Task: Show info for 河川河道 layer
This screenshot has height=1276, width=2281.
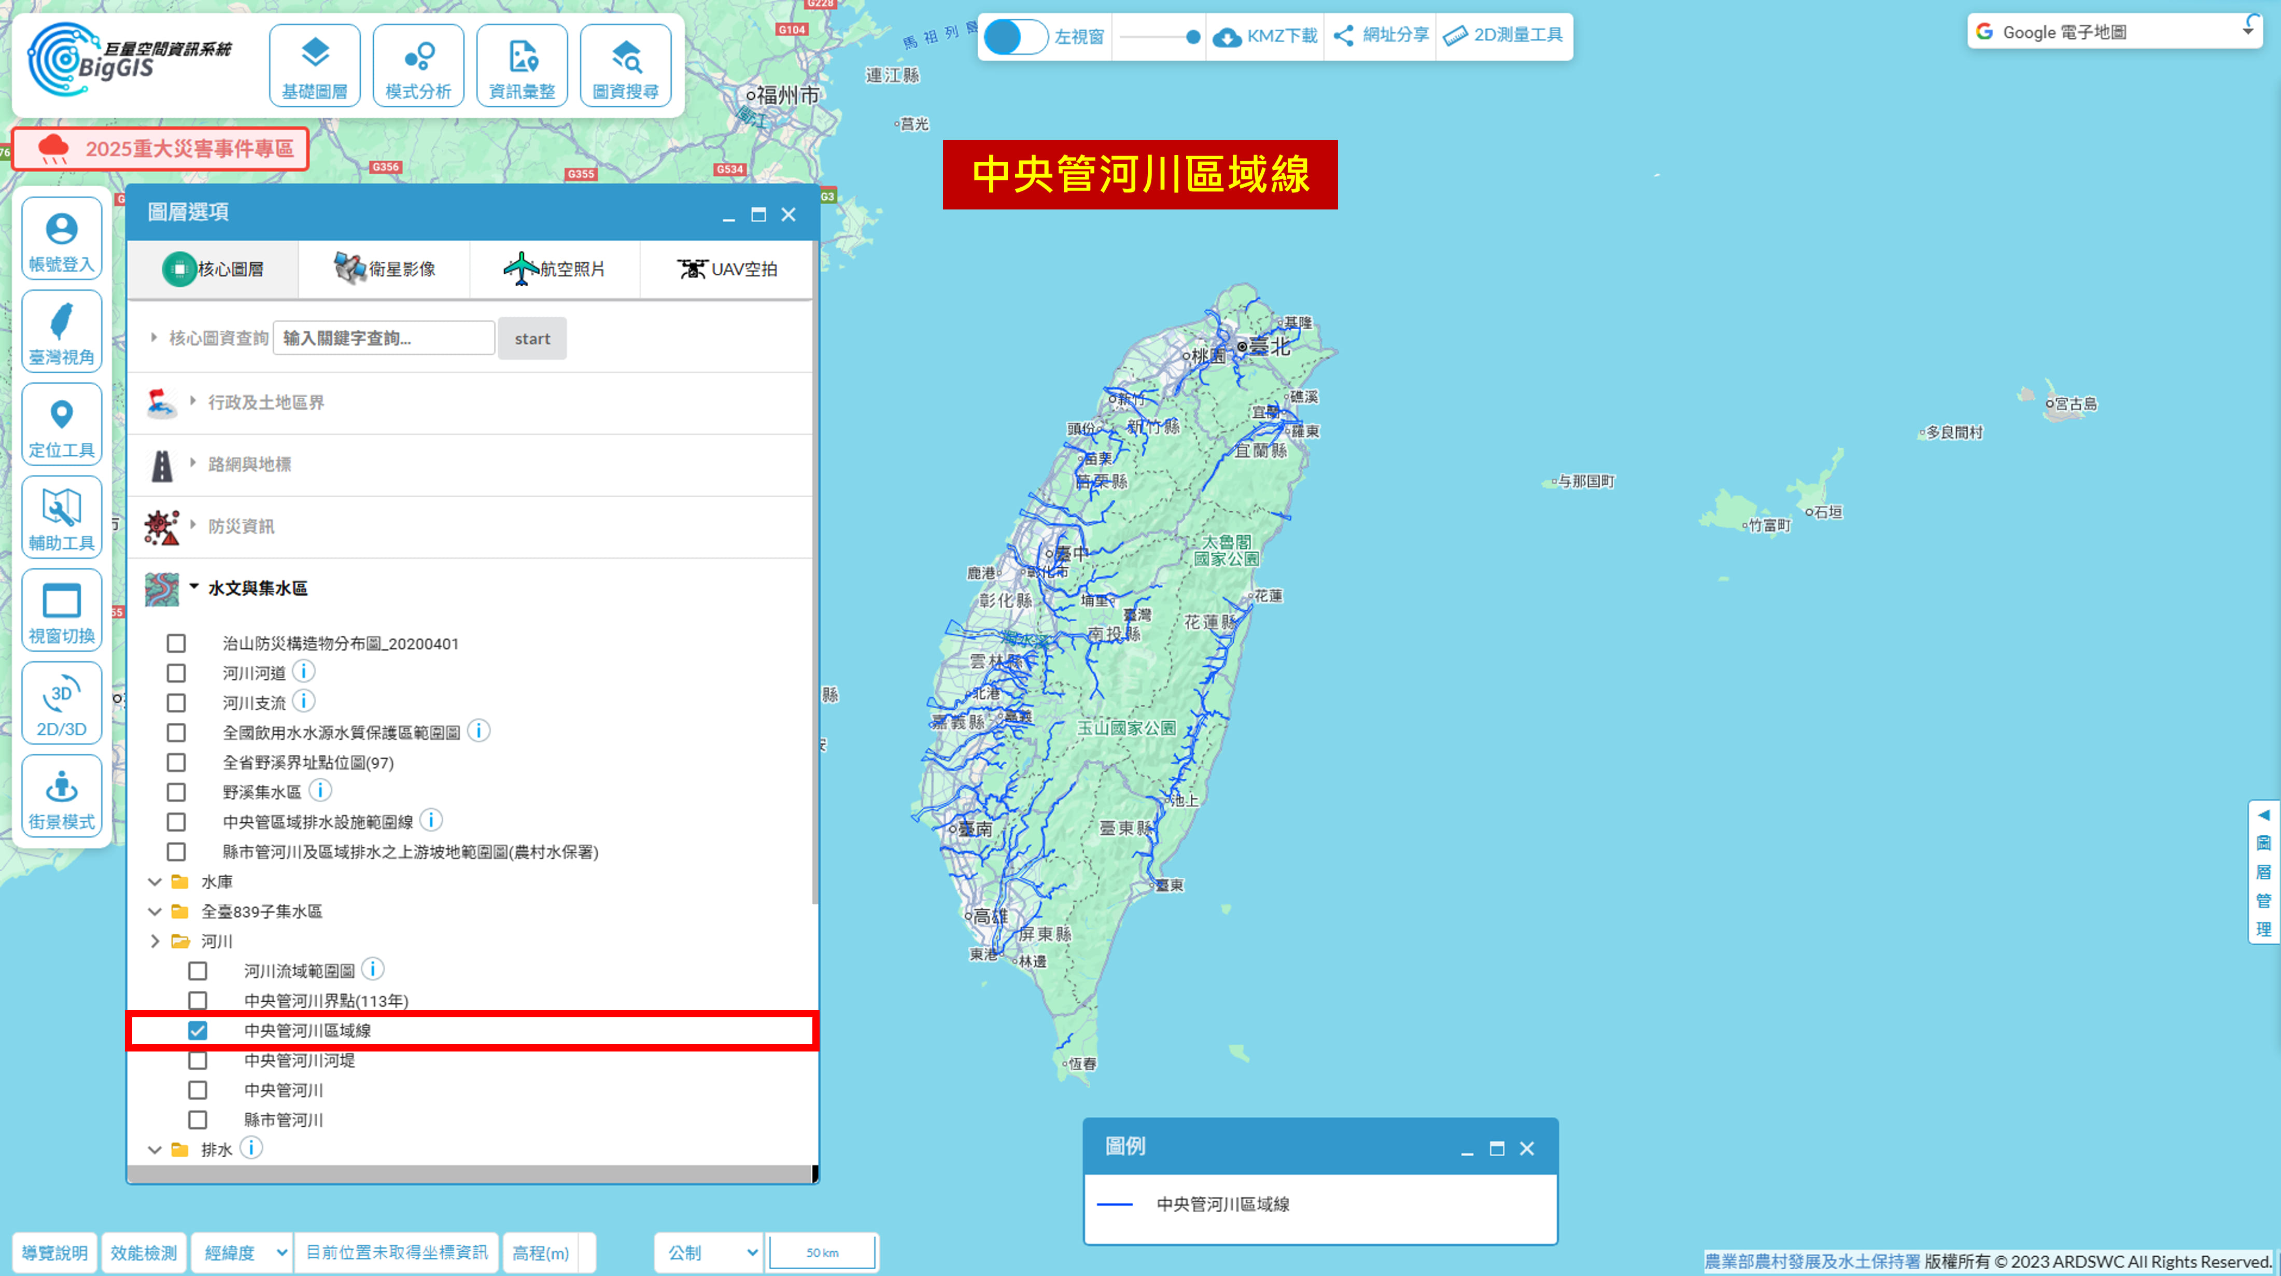Action: point(304,672)
